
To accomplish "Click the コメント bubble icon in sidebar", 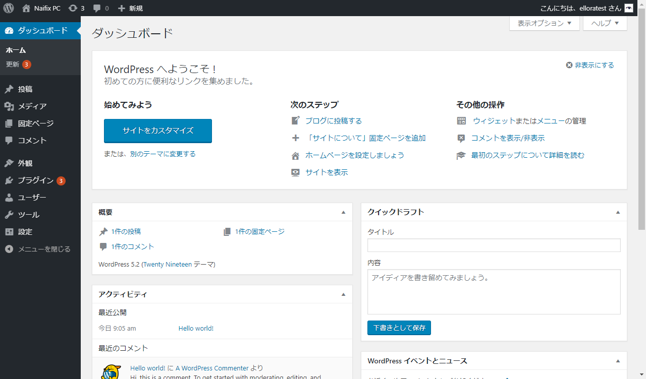I will pyautogui.click(x=9, y=141).
